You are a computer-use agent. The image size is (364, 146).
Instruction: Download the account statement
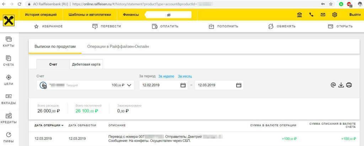point(341,85)
